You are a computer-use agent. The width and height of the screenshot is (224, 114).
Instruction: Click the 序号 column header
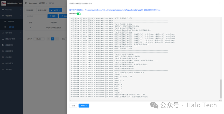pyautogui.click(x=30, y=23)
